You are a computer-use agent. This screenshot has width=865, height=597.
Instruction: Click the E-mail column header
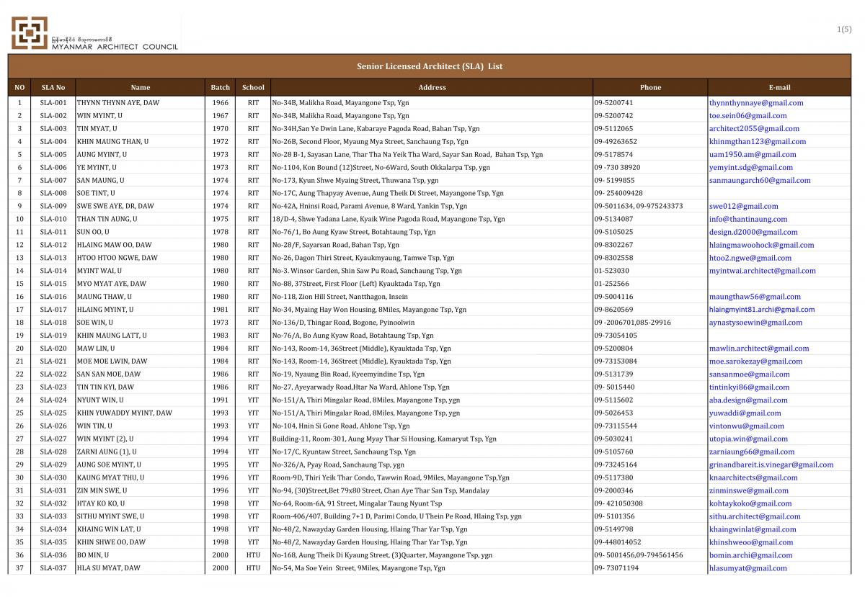[779, 88]
